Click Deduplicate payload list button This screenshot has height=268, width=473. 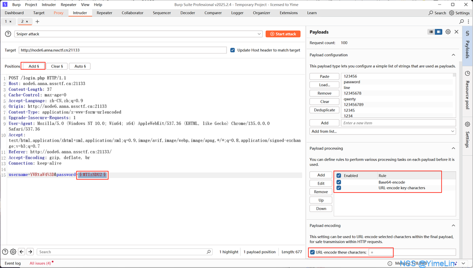(324, 110)
